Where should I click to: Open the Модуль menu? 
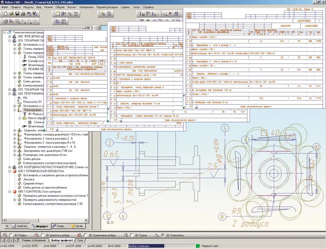tap(28, 7)
